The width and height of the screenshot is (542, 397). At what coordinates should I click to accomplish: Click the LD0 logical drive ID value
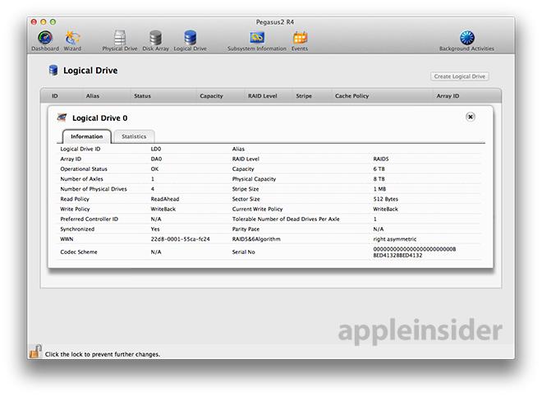(x=156, y=149)
